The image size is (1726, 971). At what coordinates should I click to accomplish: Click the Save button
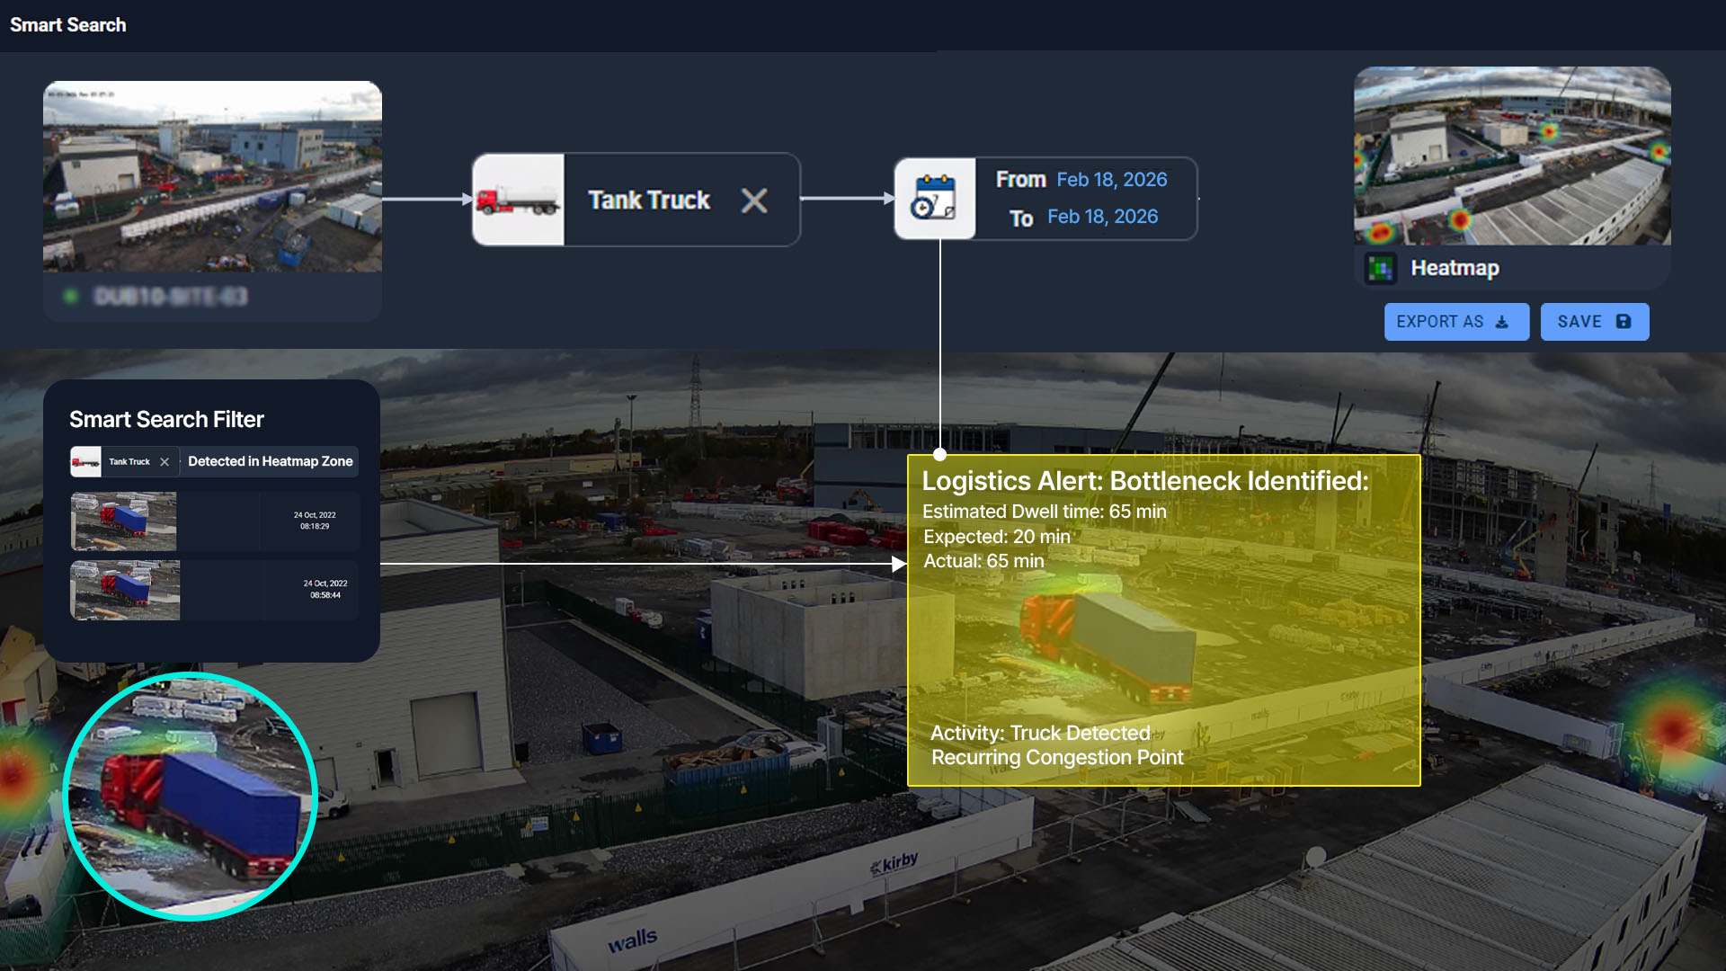click(1594, 322)
